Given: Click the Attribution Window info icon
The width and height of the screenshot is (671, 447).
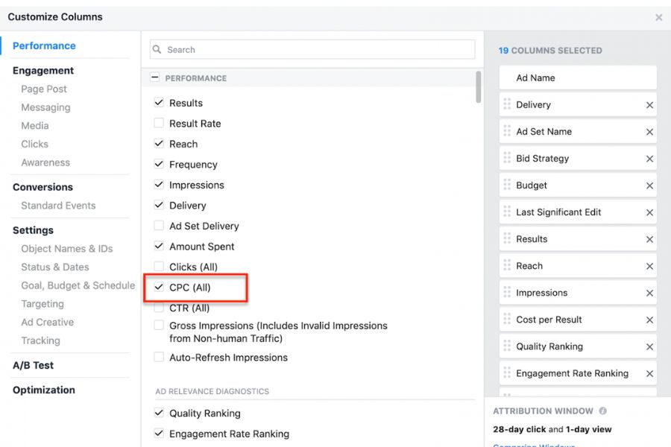Looking at the screenshot, I should point(602,411).
